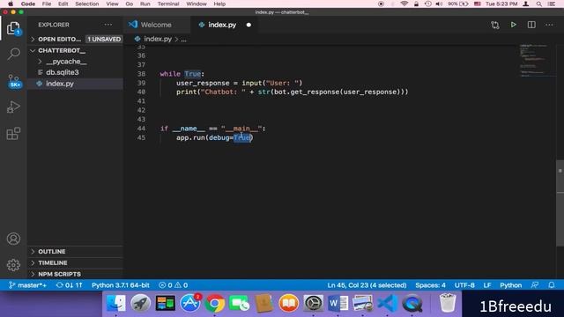Expand the OPEN EDITORS section
Viewport: 564px width, 317px height.
coord(59,39)
